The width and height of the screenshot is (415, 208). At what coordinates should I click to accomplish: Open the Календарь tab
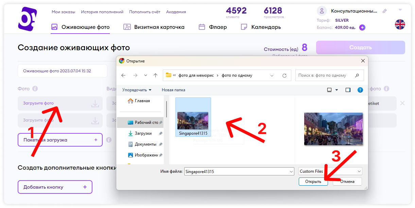click(261, 27)
